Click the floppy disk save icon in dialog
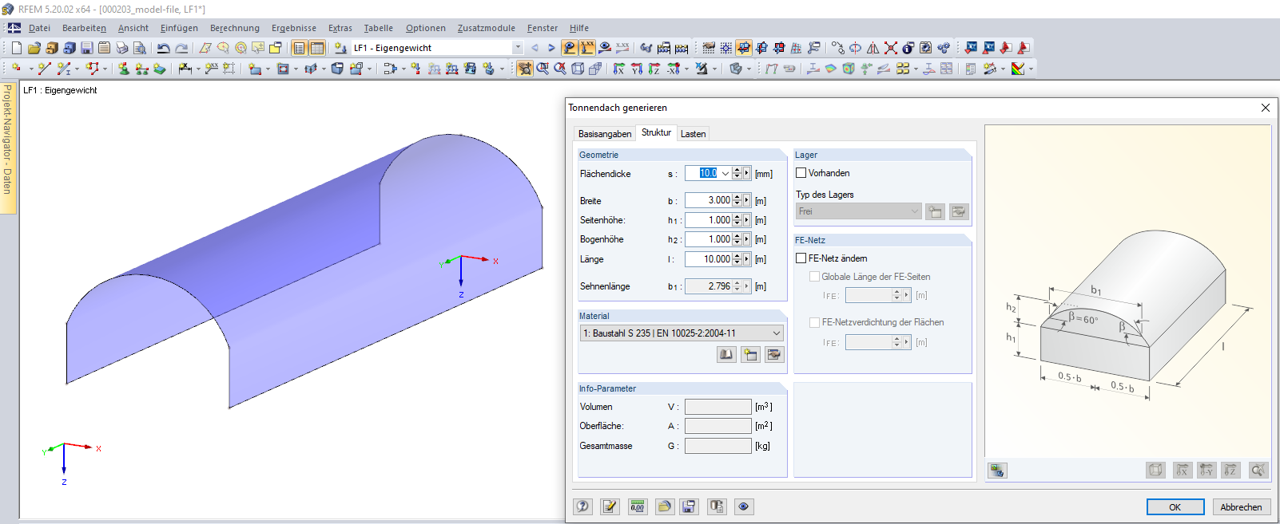This screenshot has height=524, width=1280. coord(690,506)
